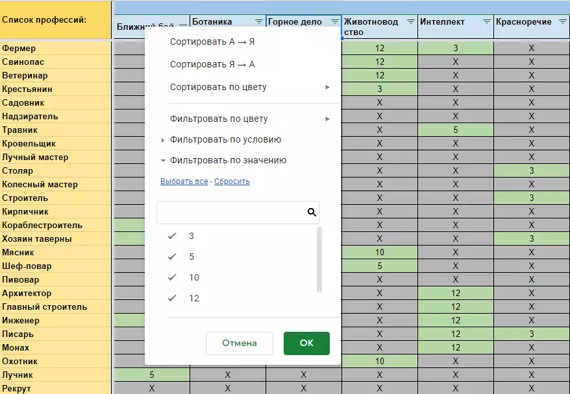Select the Строитель row label
Viewport: 570px width, 394px height.
56,198
